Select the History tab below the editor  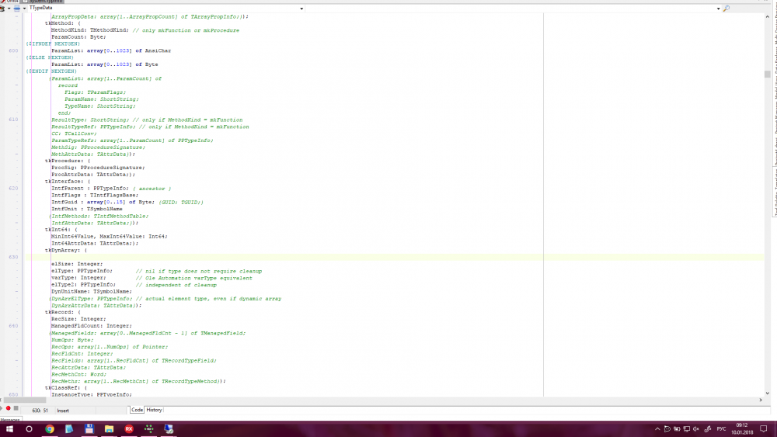click(154, 410)
